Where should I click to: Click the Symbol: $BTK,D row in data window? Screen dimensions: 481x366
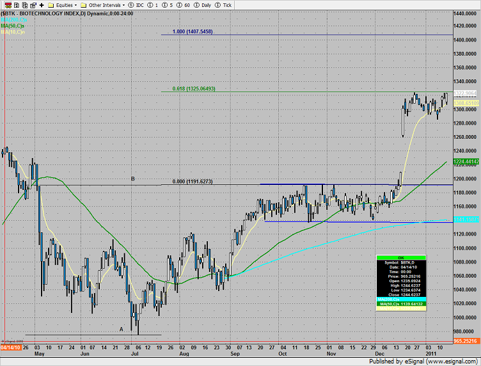(401, 262)
